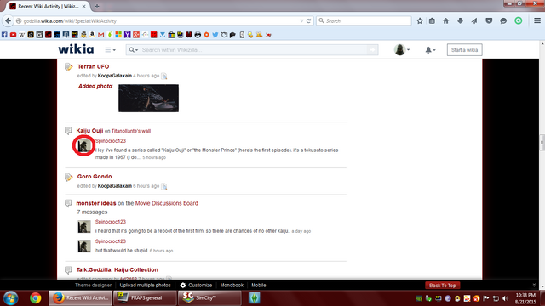545x306 pixels.
Task: Click the Back To Top button
Action: 443,286
